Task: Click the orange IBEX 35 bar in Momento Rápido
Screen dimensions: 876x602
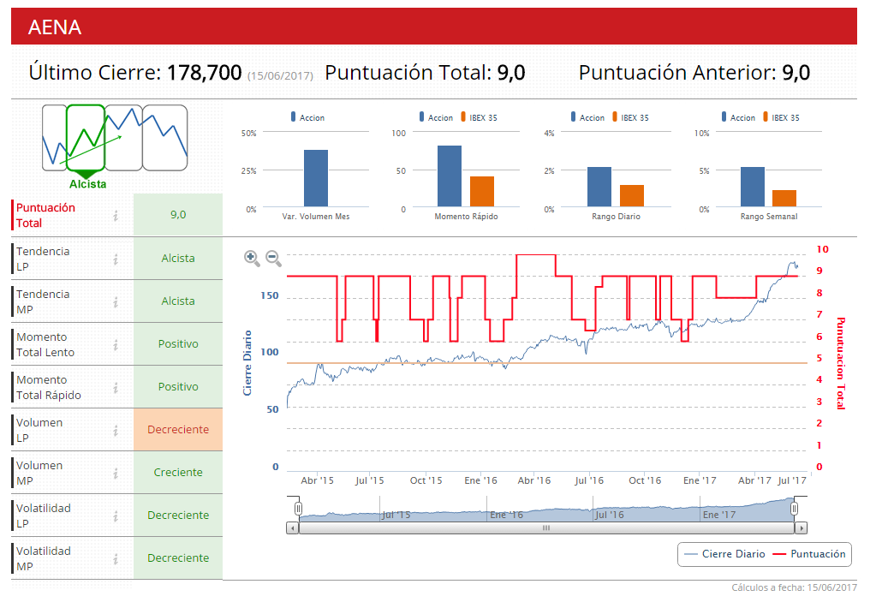Action: point(481,192)
